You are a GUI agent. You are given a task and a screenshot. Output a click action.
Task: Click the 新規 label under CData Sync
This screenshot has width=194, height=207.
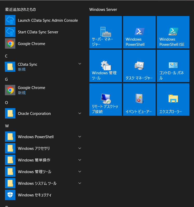coord(22,69)
